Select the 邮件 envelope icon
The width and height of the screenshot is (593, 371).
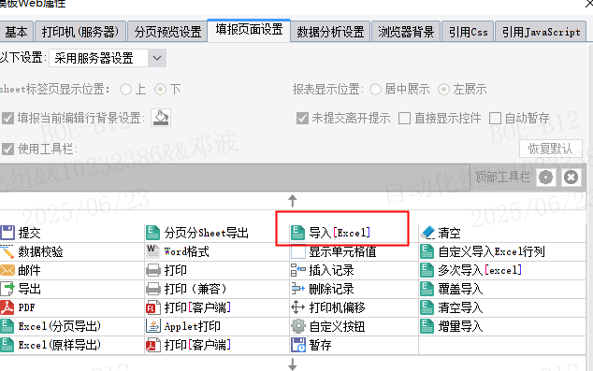[x=7, y=270]
